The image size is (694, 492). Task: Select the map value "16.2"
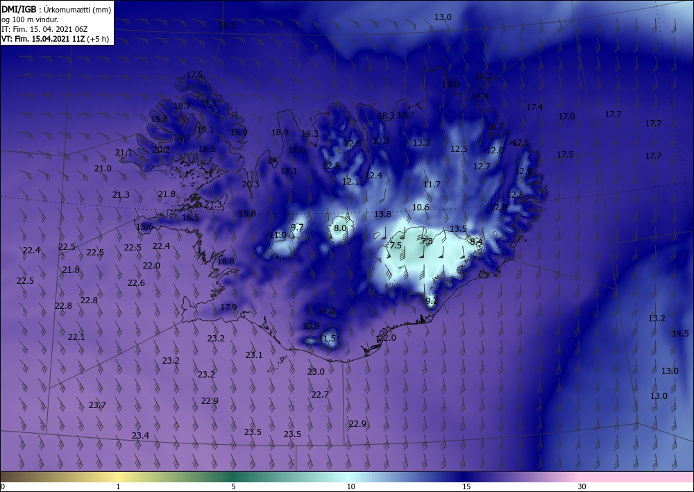tap(483, 76)
